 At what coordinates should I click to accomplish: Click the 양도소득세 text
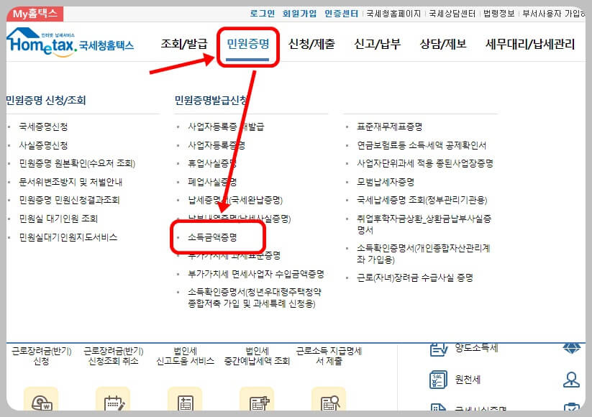tap(476, 348)
